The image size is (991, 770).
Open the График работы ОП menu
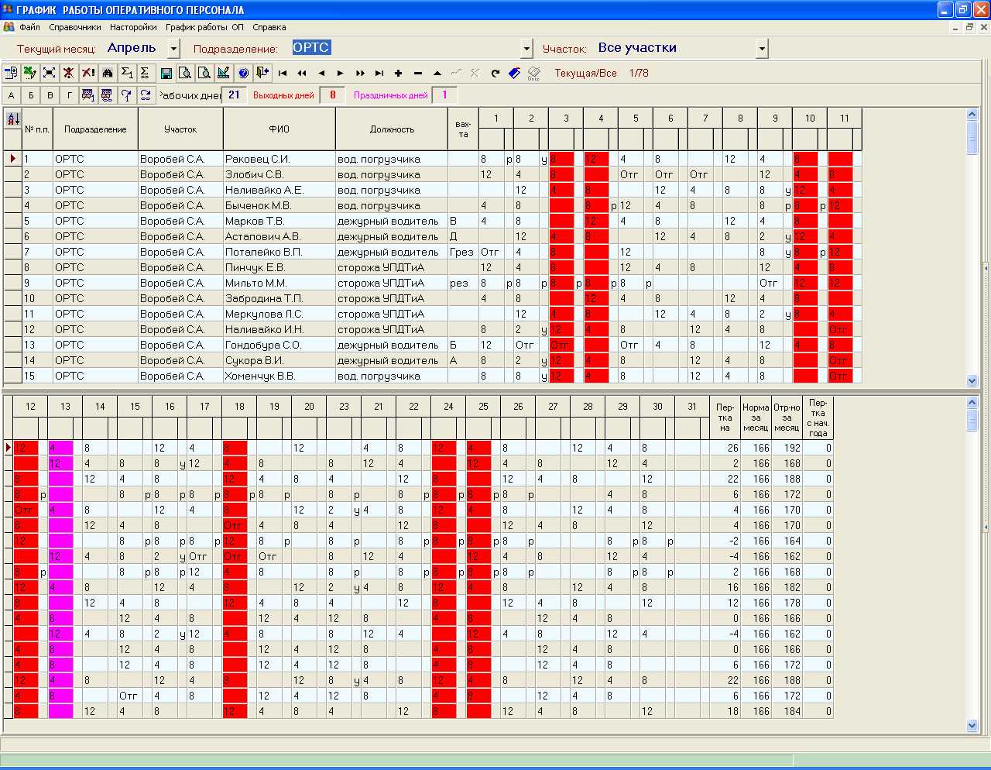204,27
